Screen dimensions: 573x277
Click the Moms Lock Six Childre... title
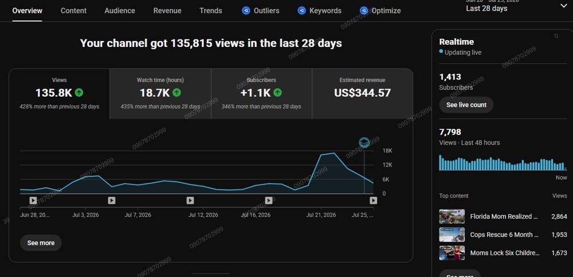point(505,253)
